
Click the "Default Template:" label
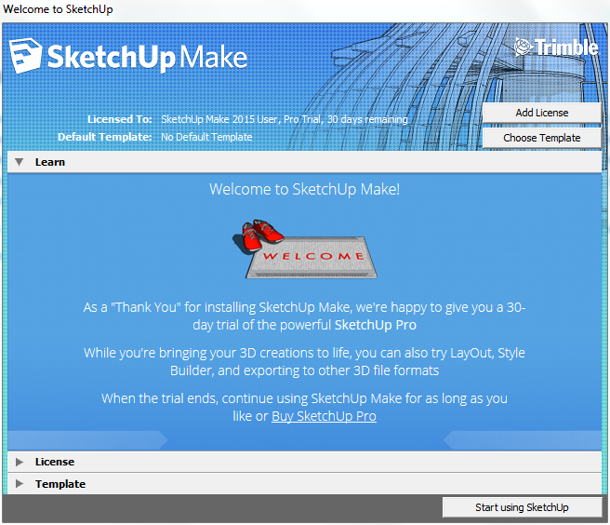(x=105, y=137)
